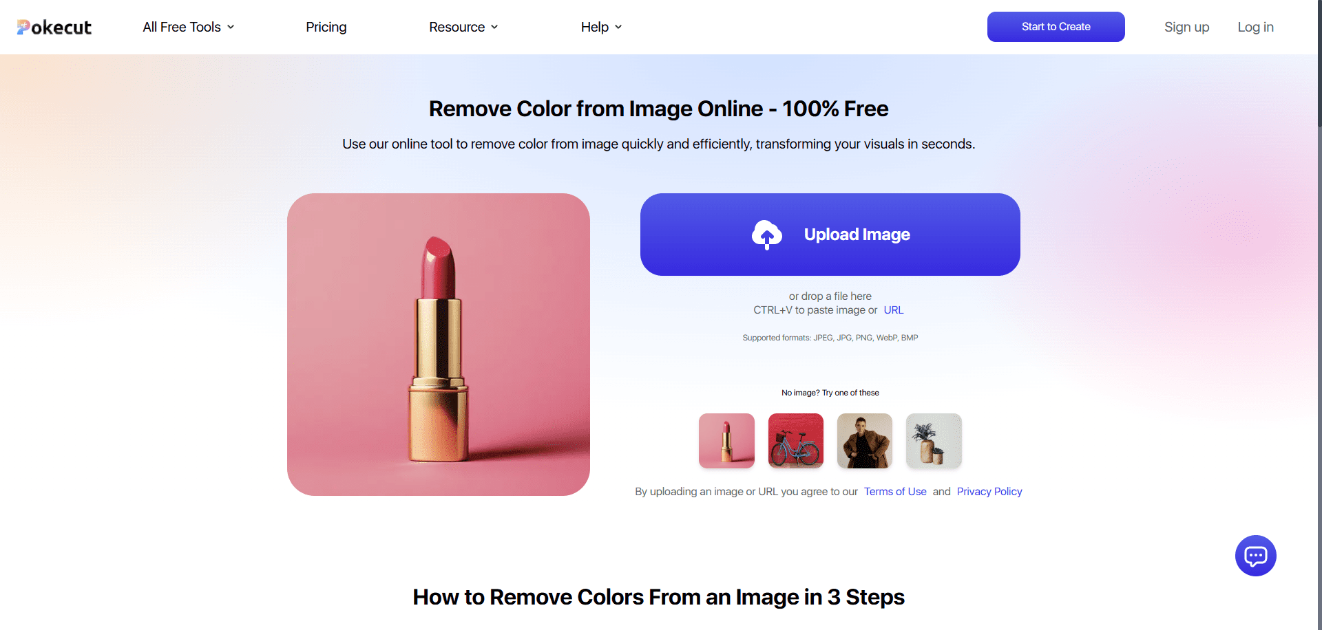Click the Log in link
The width and height of the screenshot is (1322, 630).
[x=1255, y=27]
